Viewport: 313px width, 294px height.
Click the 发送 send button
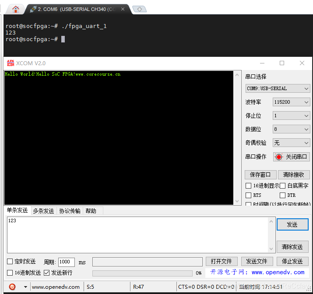pyautogui.click(x=292, y=224)
